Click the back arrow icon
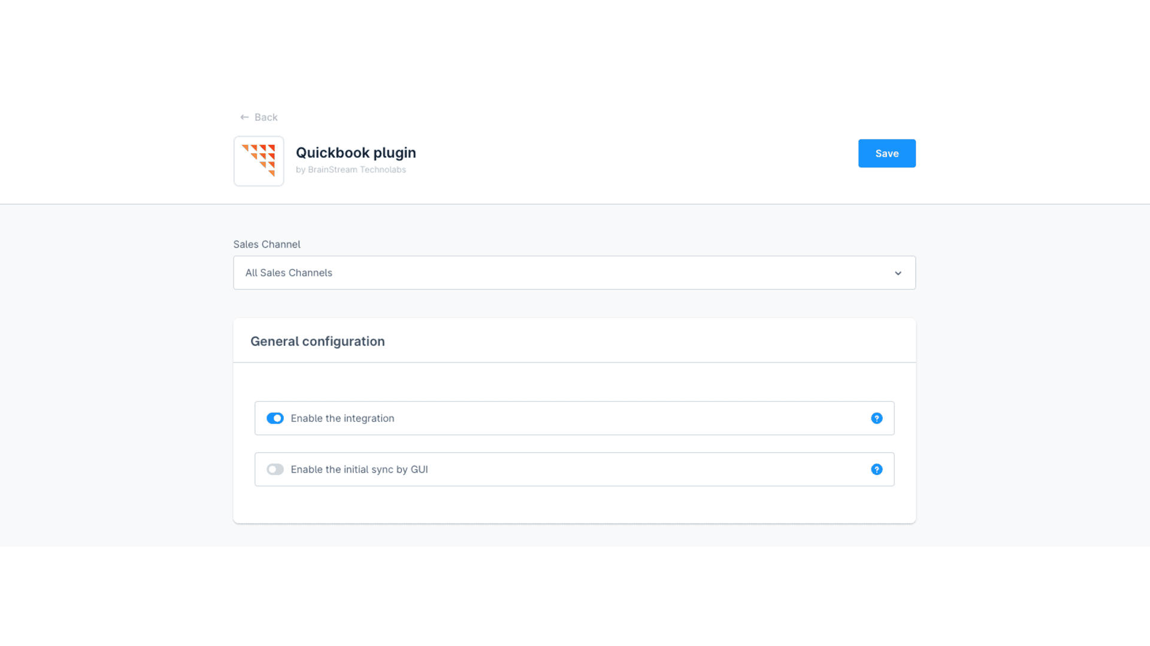The width and height of the screenshot is (1150, 646). tap(244, 117)
